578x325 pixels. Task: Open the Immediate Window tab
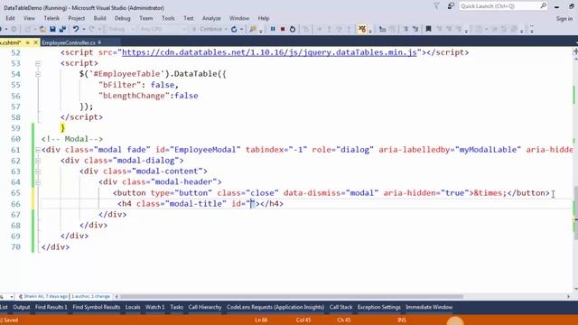tap(429, 307)
